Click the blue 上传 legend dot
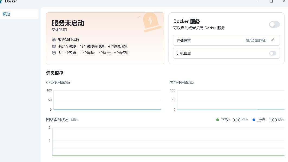The image size is (288, 162). 254,120
